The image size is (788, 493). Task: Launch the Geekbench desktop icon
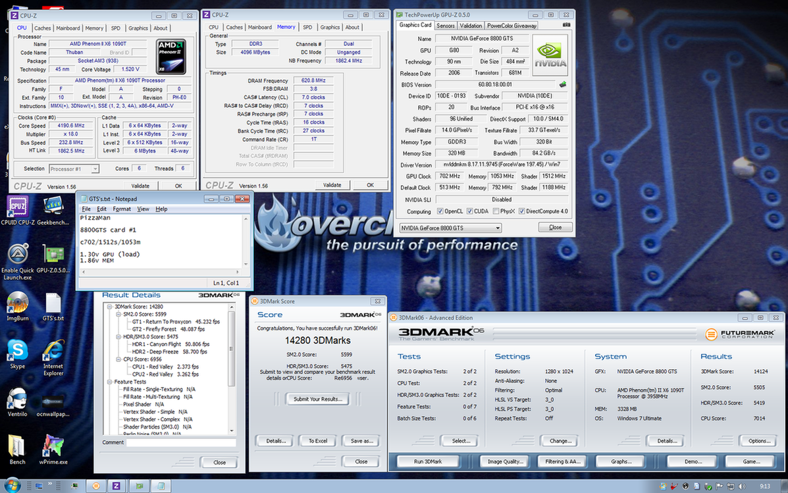(53, 210)
